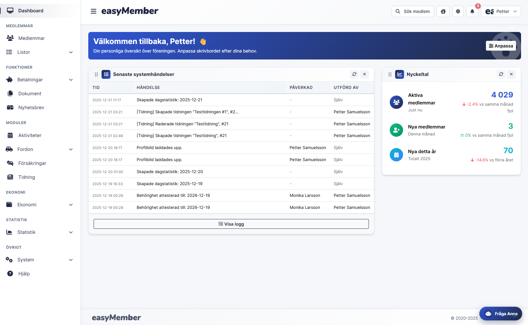This screenshot has height=325, width=528.
Task: Open the Tidning module
Action: 27,177
